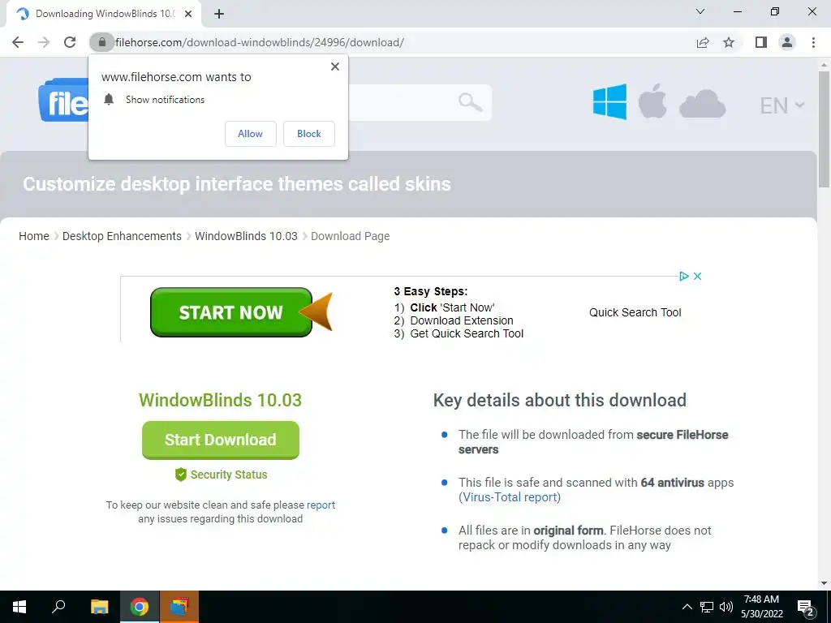Click the address bar URL
The image size is (831, 623).
click(260, 42)
